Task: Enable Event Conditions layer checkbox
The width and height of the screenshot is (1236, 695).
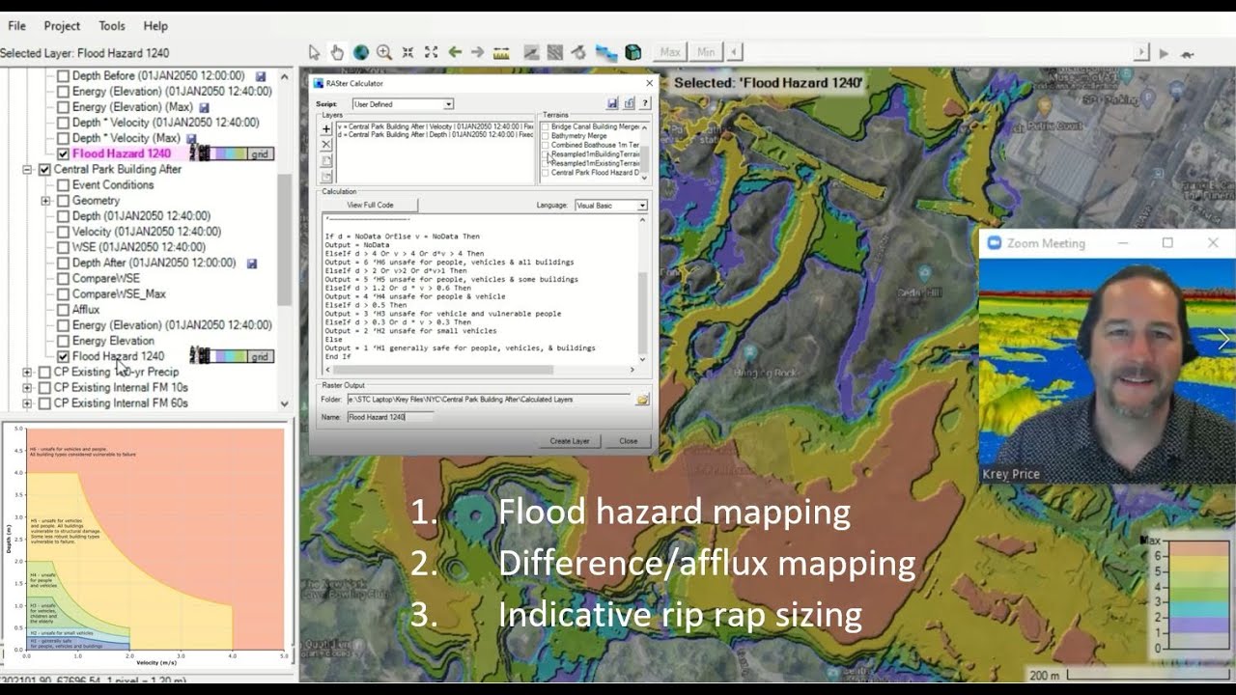Action: [64, 184]
